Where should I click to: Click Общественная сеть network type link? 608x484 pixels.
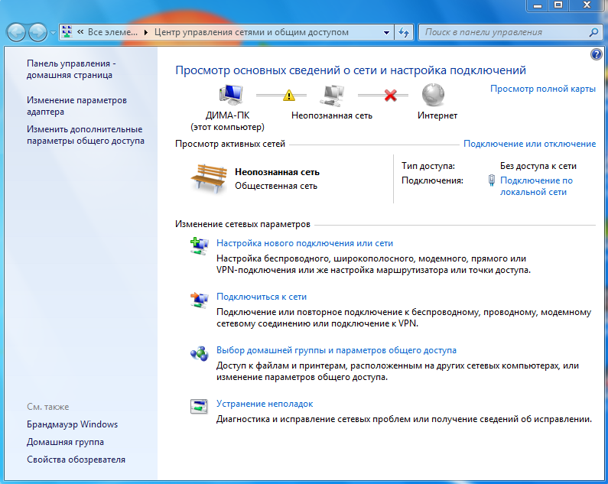tap(275, 186)
